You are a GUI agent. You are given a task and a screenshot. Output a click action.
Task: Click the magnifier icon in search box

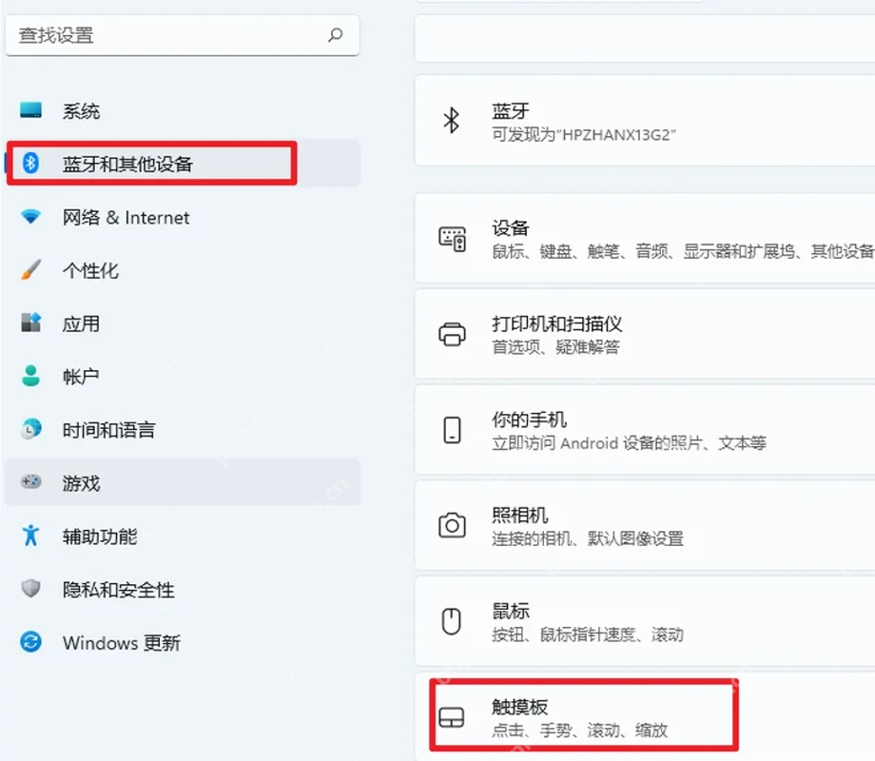[335, 34]
